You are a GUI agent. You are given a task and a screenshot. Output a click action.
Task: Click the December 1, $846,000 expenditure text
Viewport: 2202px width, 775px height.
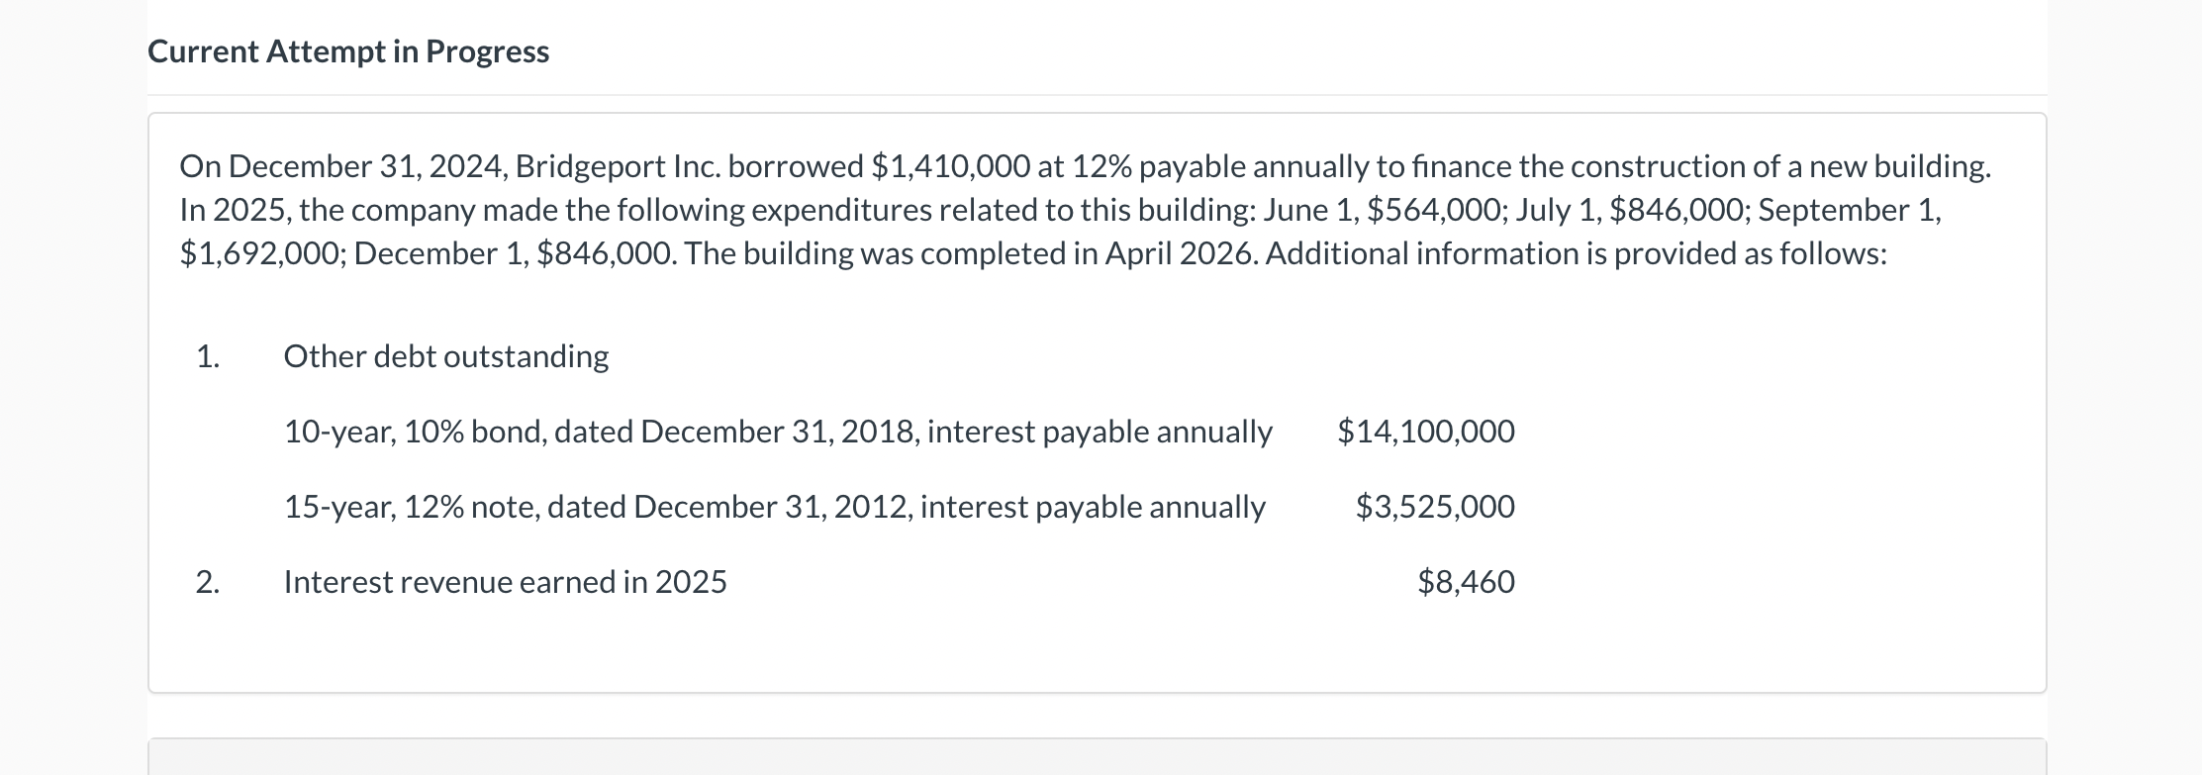coord(515,253)
